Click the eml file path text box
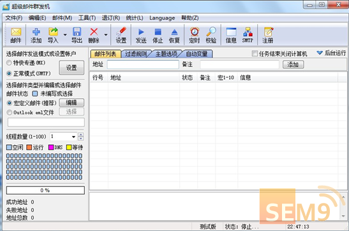 tap(46, 122)
